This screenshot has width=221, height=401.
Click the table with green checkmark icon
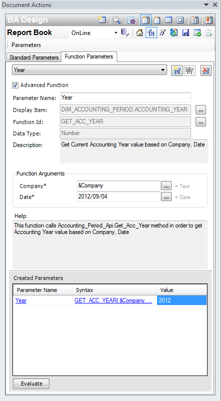tap(197, 32)
